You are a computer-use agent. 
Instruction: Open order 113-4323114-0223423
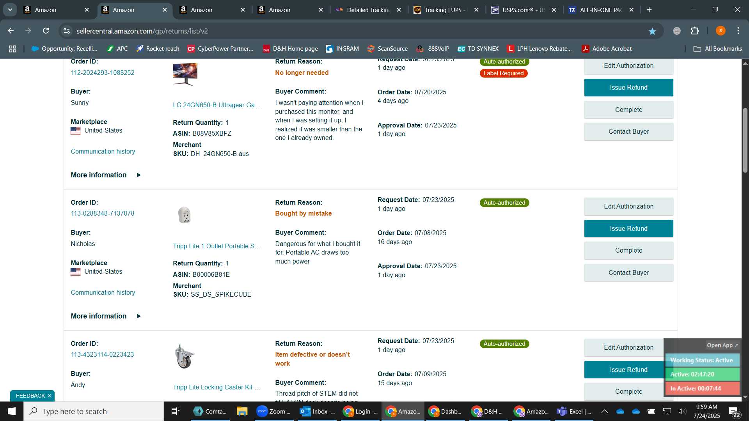(x=102, y=354)
